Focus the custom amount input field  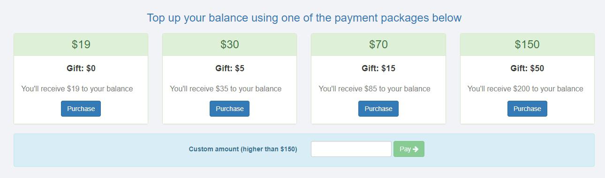[351, 149]
